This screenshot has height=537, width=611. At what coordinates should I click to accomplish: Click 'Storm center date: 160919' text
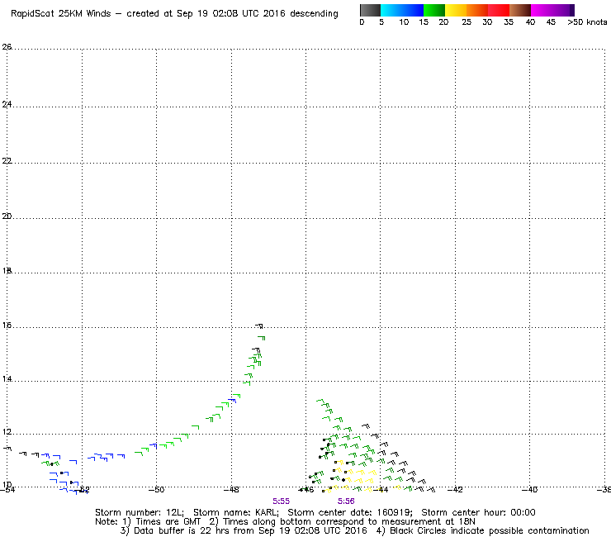click(350, 512)
